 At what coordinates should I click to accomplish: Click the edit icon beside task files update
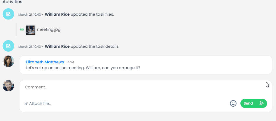[x=8, y=14]
